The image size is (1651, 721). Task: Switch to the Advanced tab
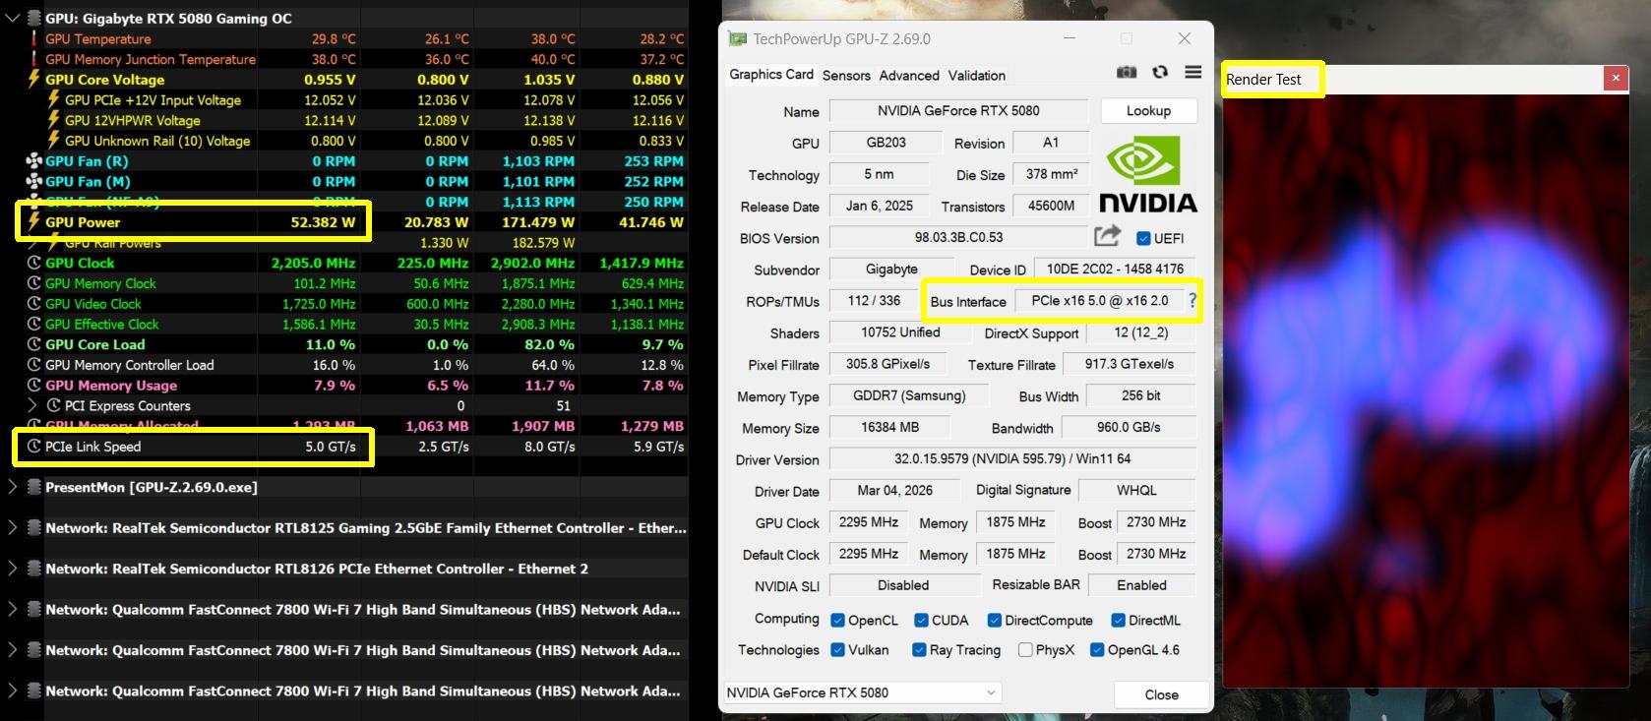tap(909, 76)
